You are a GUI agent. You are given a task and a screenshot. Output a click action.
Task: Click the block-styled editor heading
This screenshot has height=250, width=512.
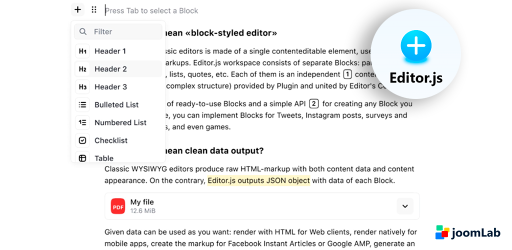coord(221,33)
